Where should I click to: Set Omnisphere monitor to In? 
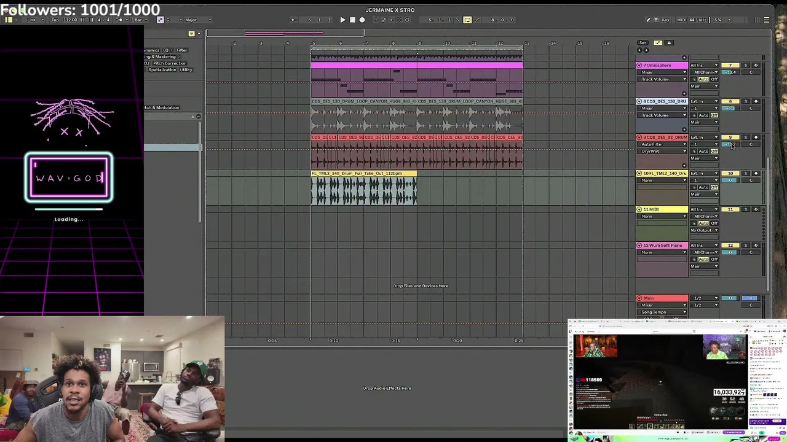[694, 79]
